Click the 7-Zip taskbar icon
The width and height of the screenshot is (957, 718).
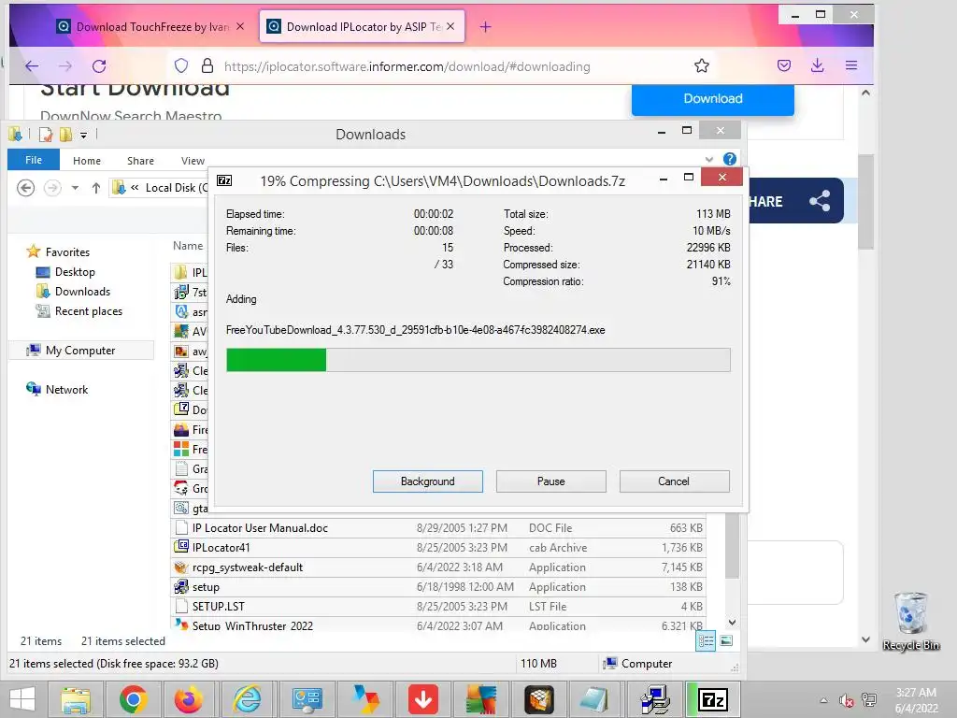click(713, 699)
